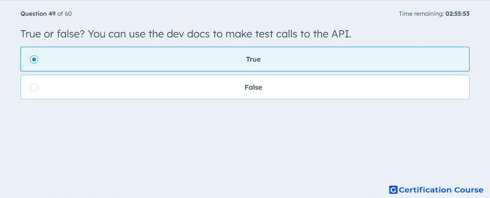Image resolution: width=490 pixels, height=198 pixels.
Task: Click the 02:55:53 countdown timer value
Action: pos(458,14)
